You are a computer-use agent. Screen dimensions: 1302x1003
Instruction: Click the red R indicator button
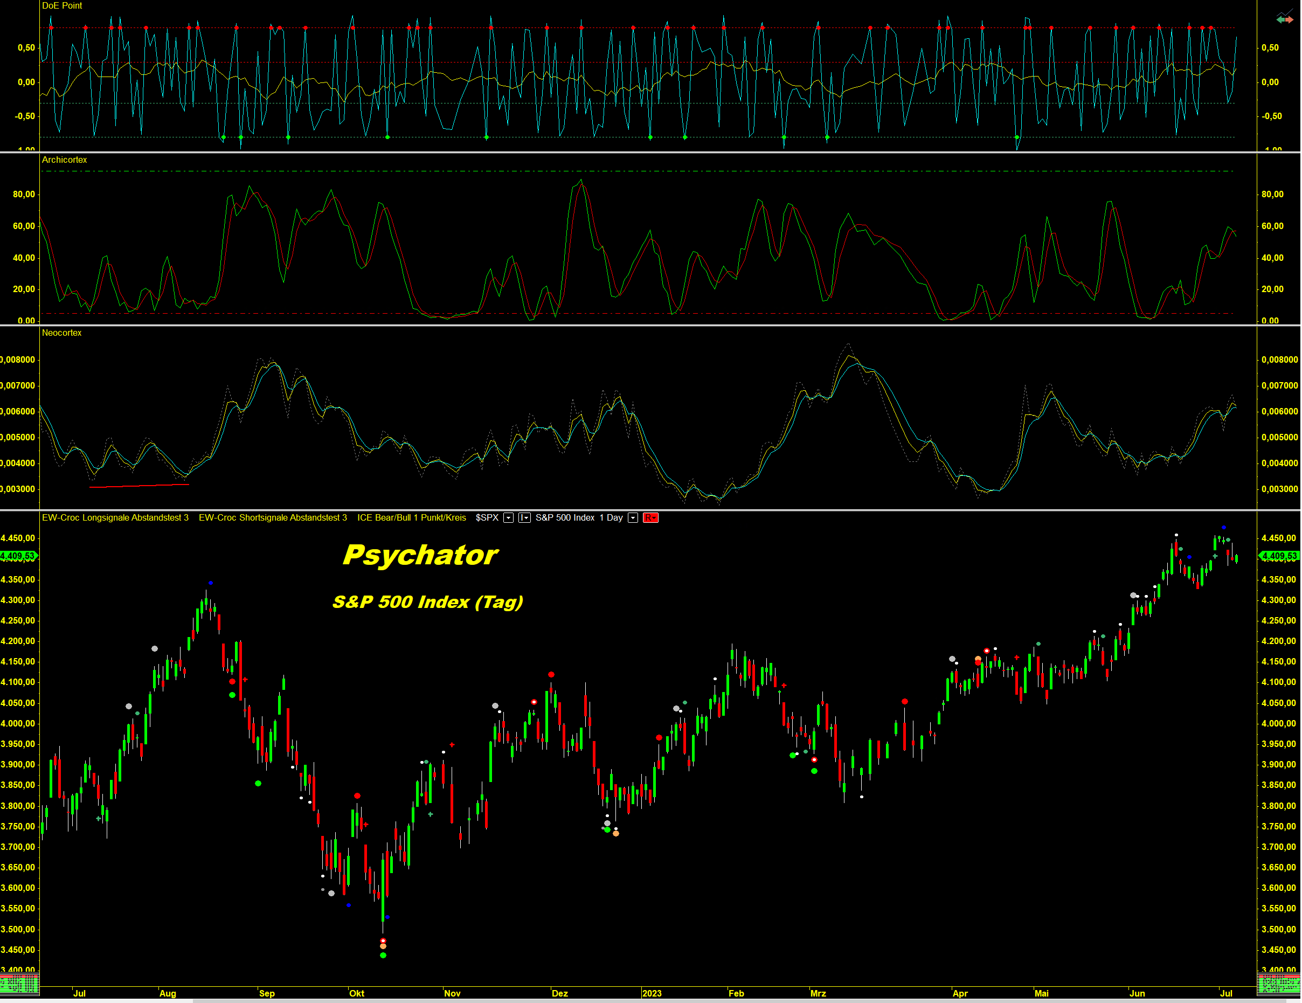click(650, 517)
